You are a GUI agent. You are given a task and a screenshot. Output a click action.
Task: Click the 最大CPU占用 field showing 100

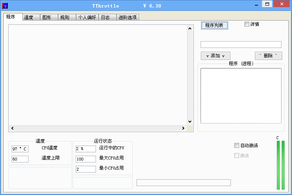click(86, 159)
